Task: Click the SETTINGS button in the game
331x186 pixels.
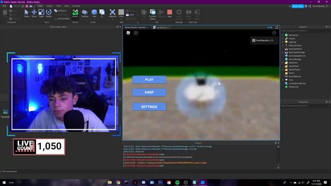Action: click(x=149, y=107)
